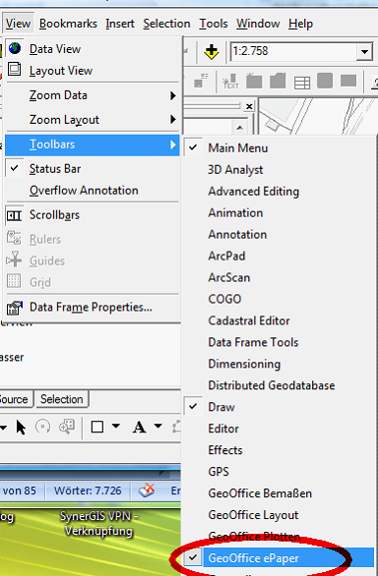This screenshot has width=378, height=576.
Task: Click the Data Frame Properties icon
Action: [15, 308]
